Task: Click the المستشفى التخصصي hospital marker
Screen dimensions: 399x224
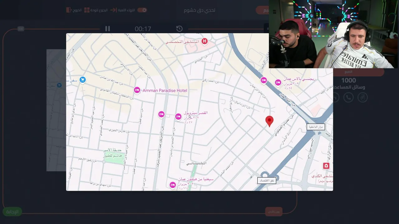Action: pyautogui.click(x=204, y=41)
